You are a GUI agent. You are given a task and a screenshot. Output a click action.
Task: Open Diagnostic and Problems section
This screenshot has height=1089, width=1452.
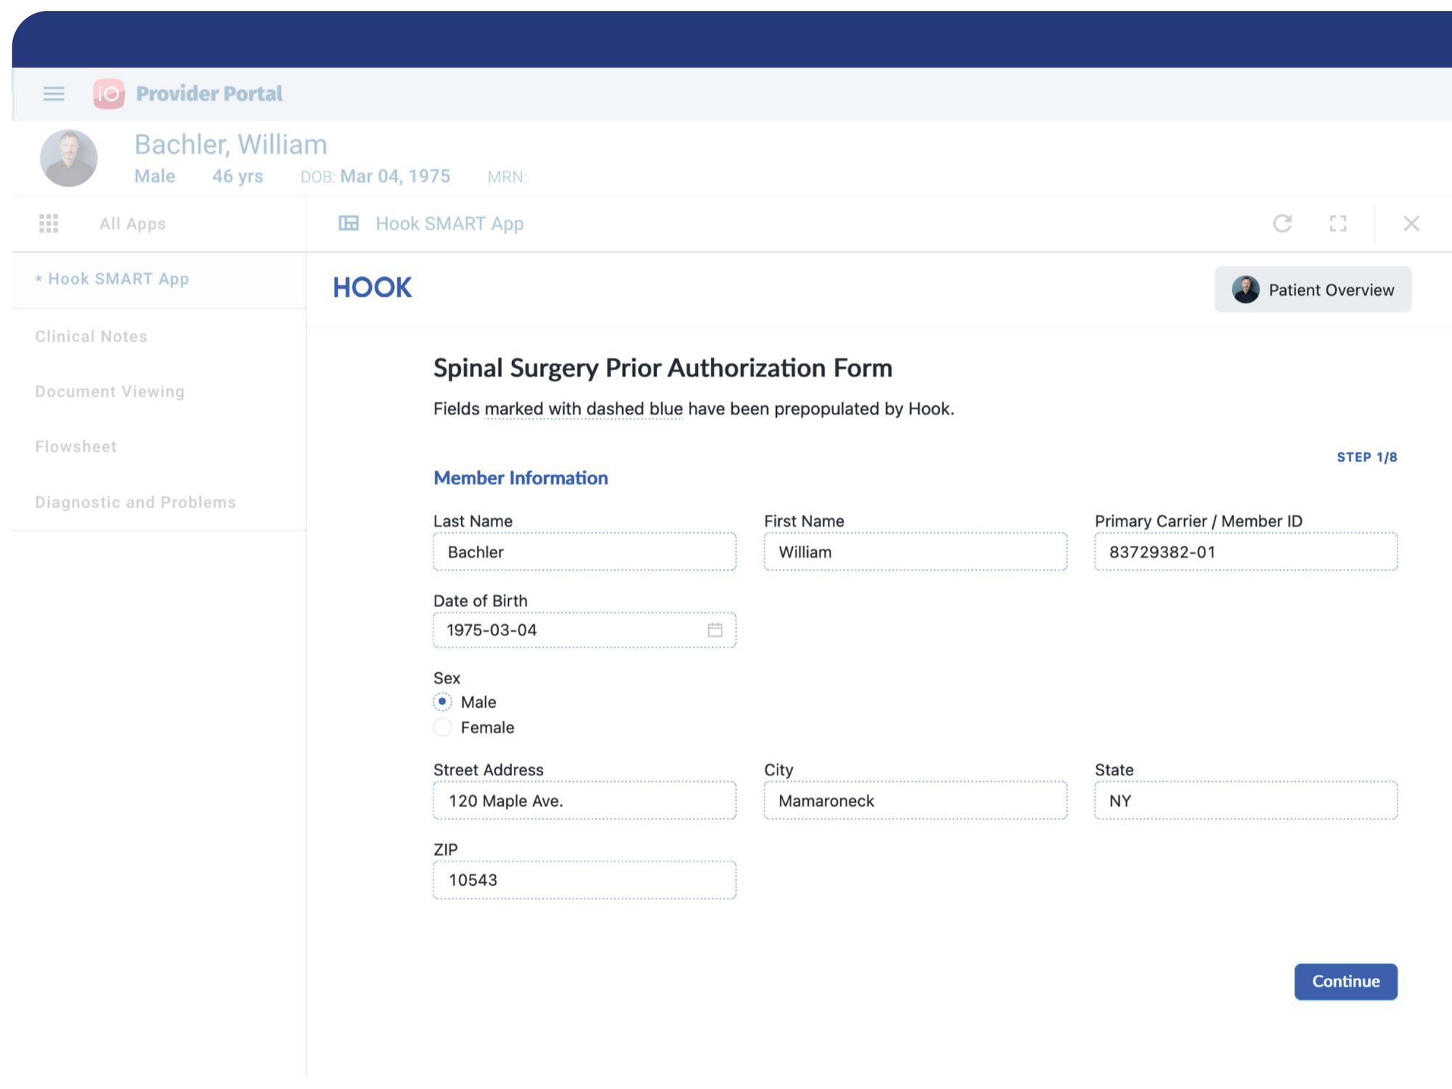coord(136,502)
